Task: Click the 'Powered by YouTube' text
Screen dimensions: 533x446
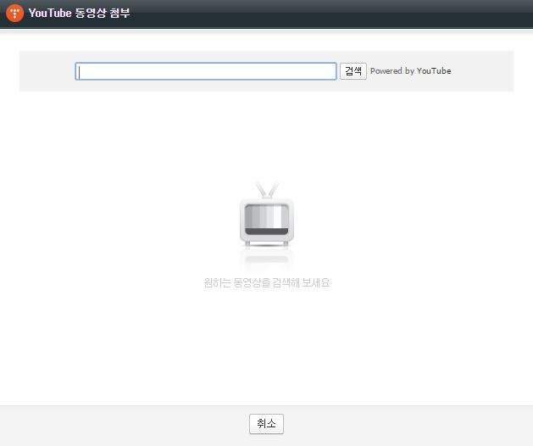Action: tap(411, 71)
